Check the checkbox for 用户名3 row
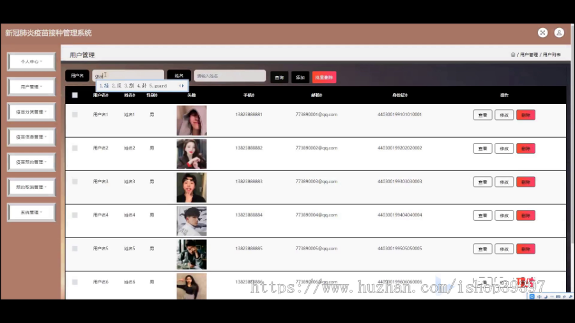Viewport: 575px width, 323px height. pos(75,182)
